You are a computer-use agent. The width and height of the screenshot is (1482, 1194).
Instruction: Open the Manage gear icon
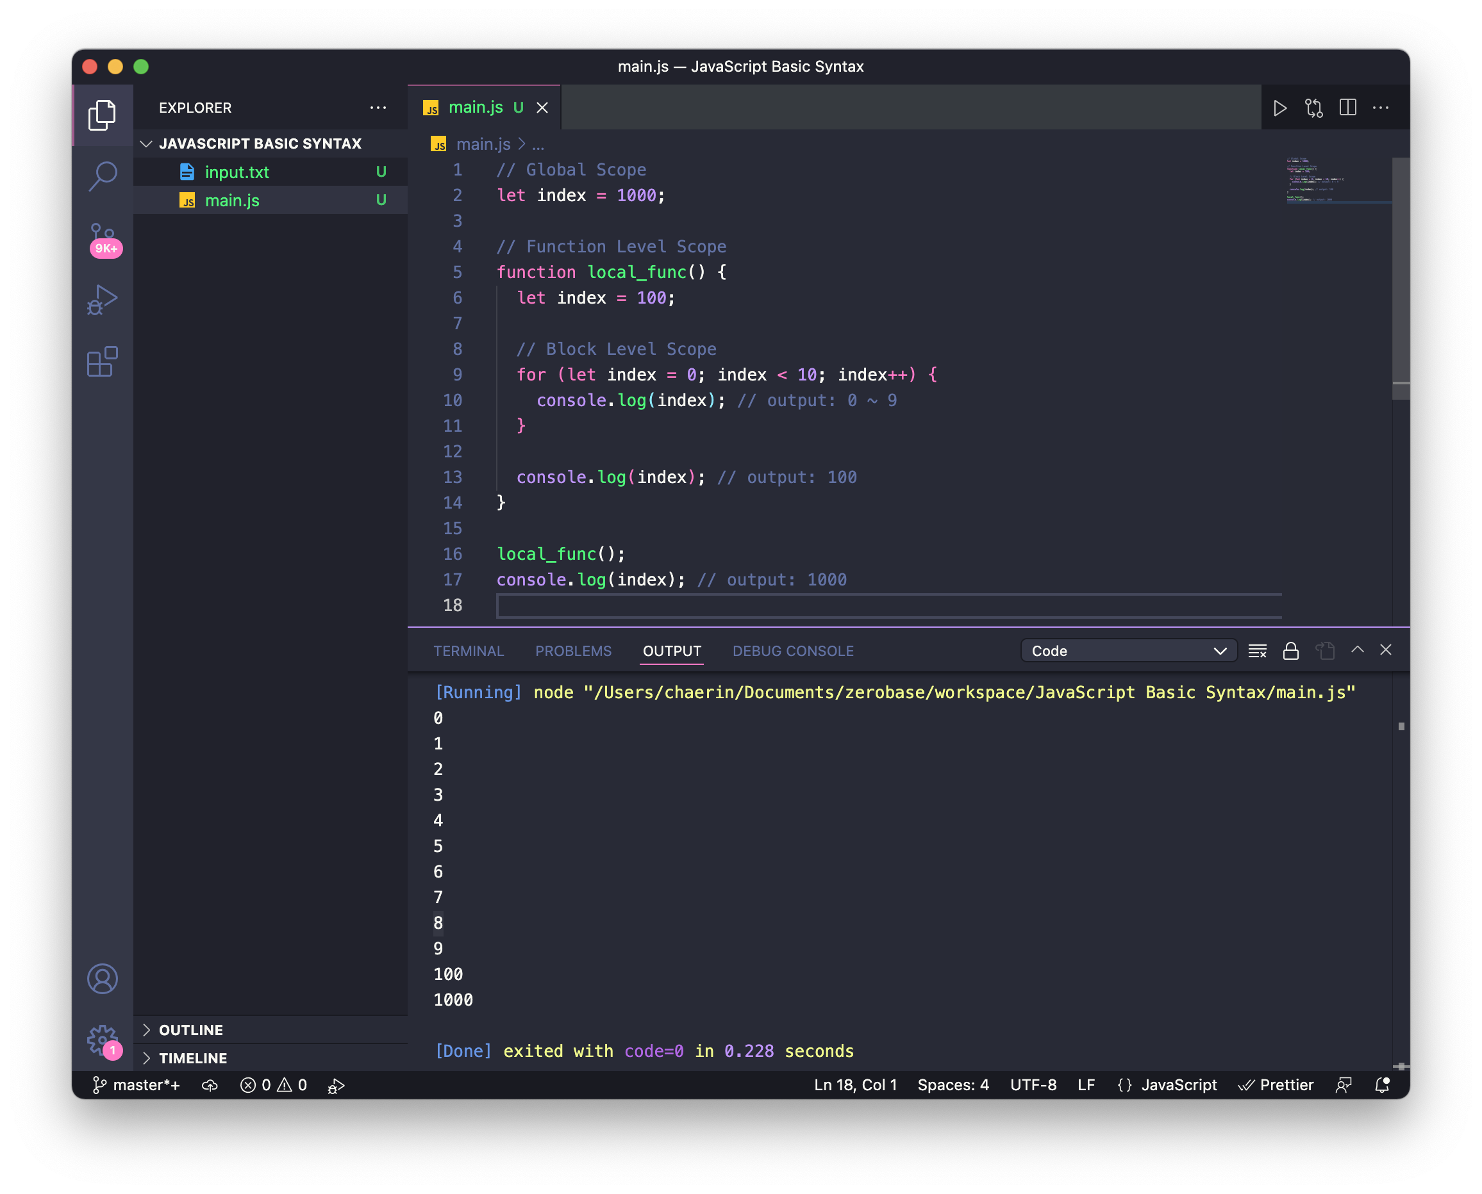click(103, 1039)
